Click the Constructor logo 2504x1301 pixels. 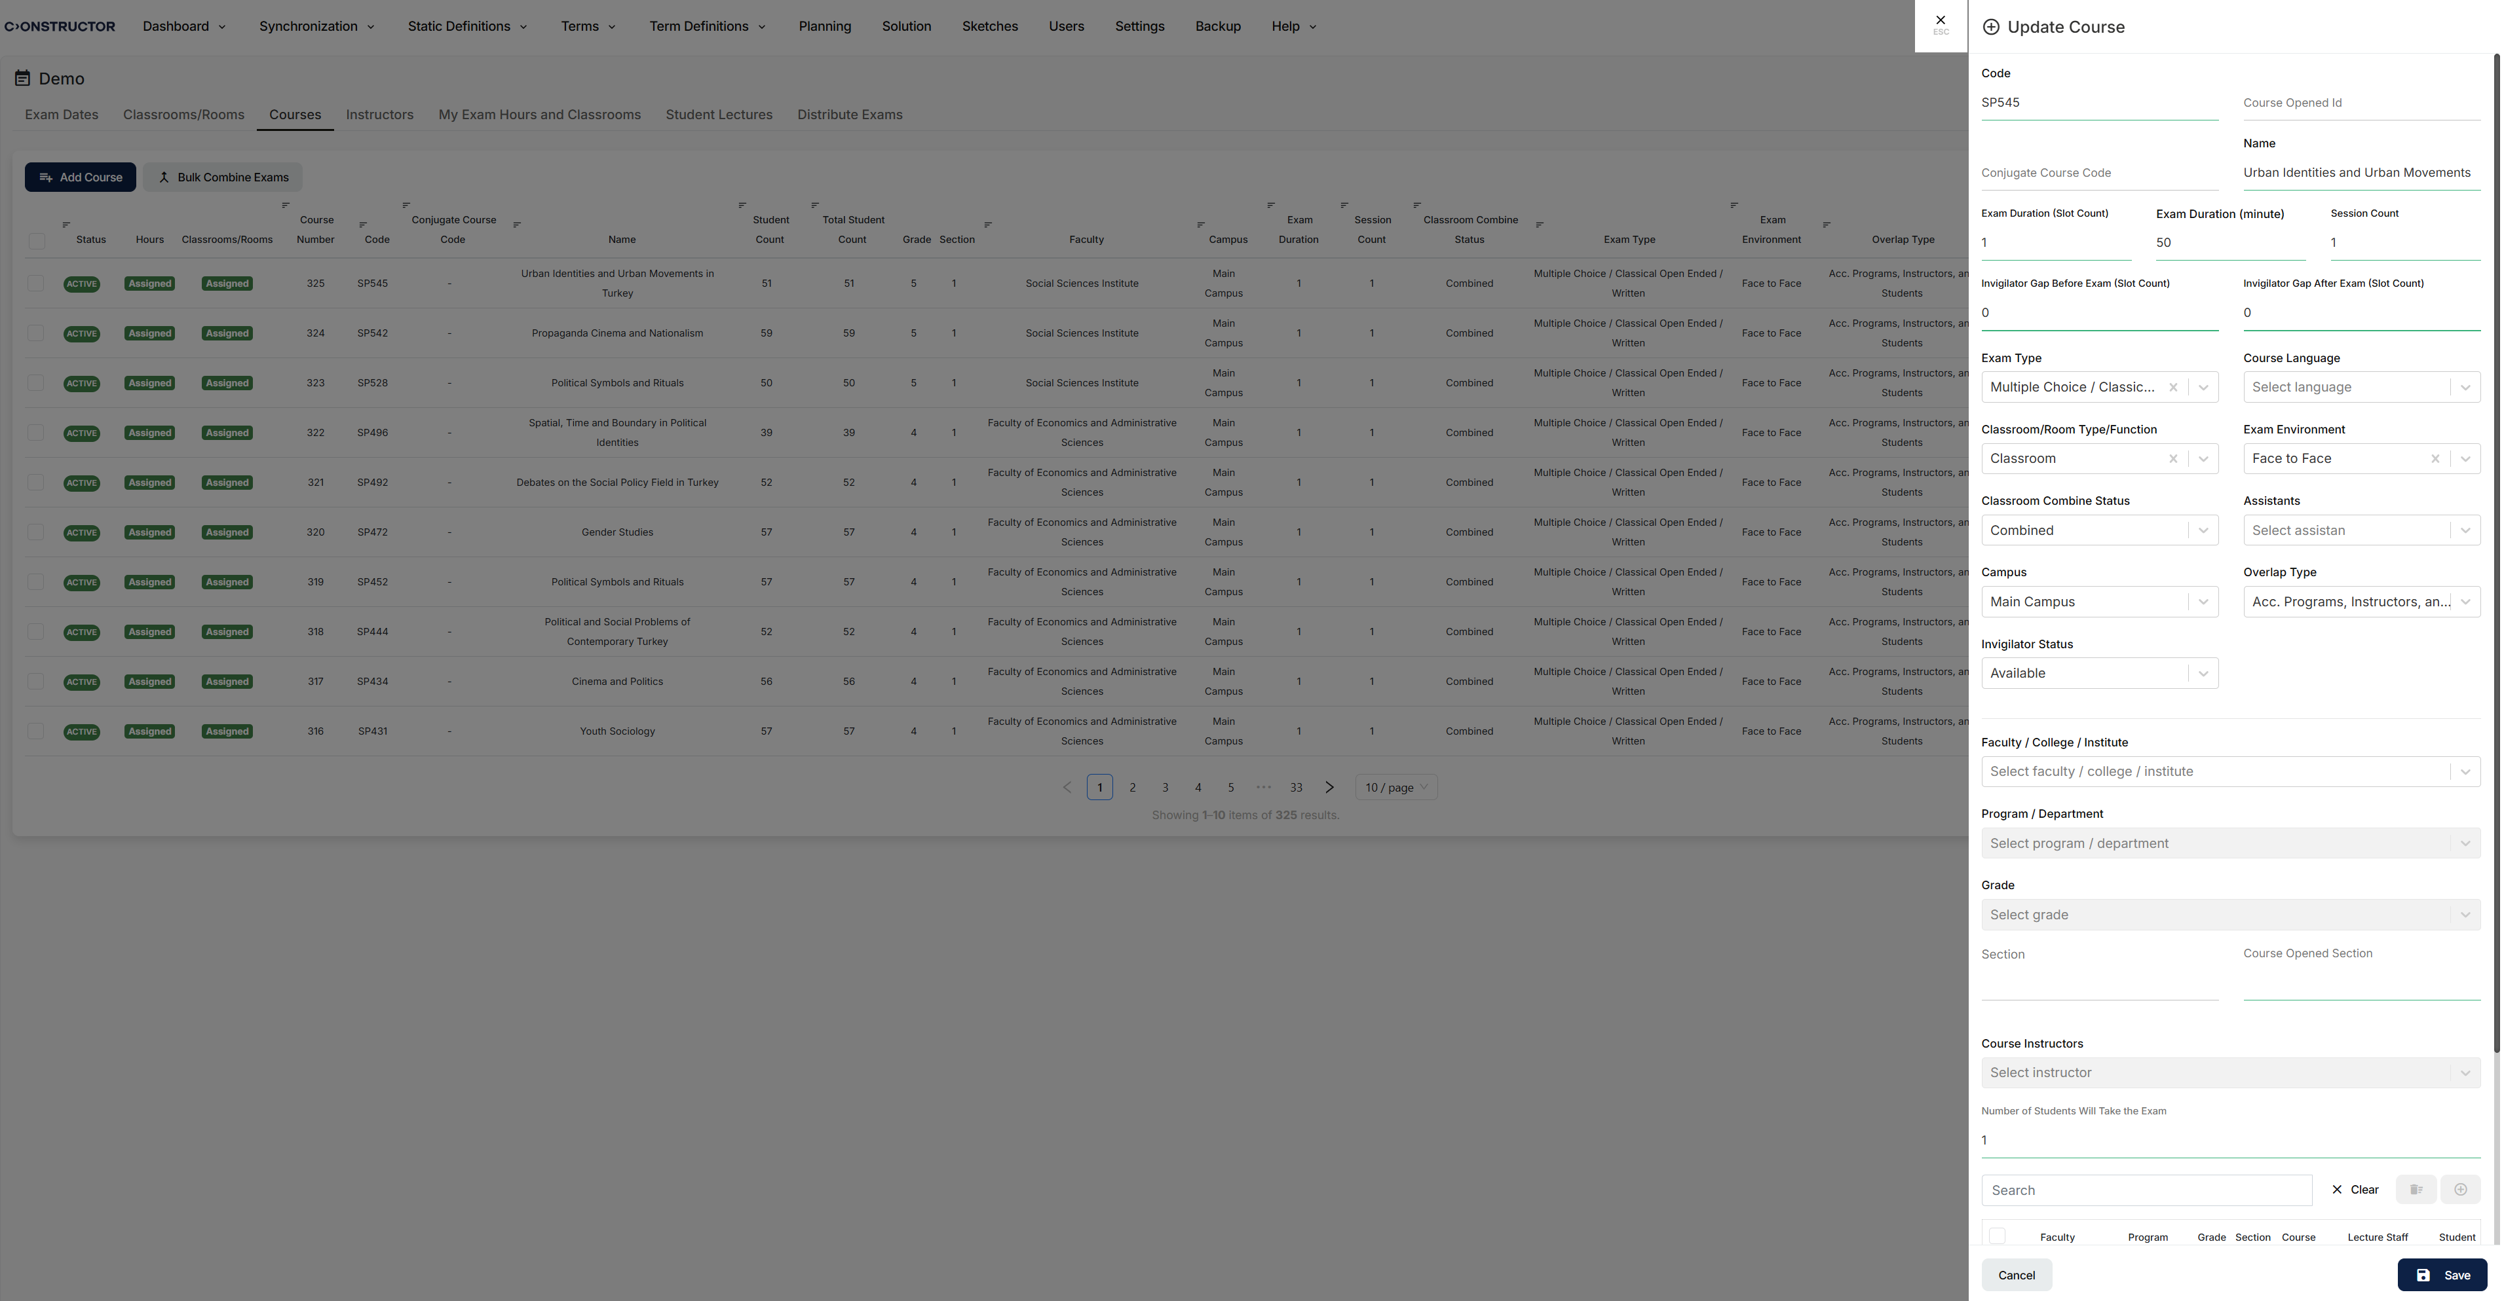pos(60,26)
